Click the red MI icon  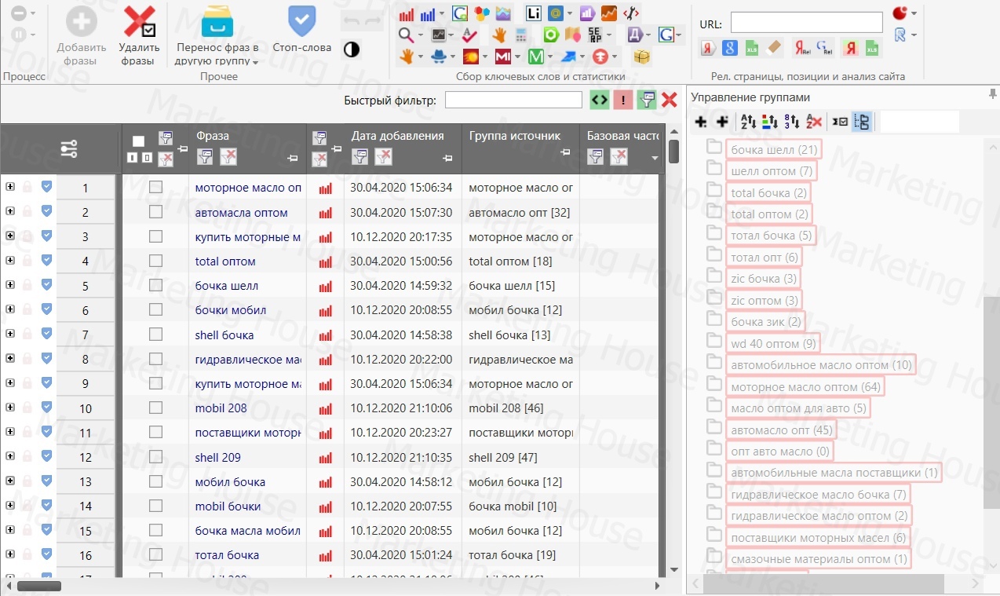502,57
